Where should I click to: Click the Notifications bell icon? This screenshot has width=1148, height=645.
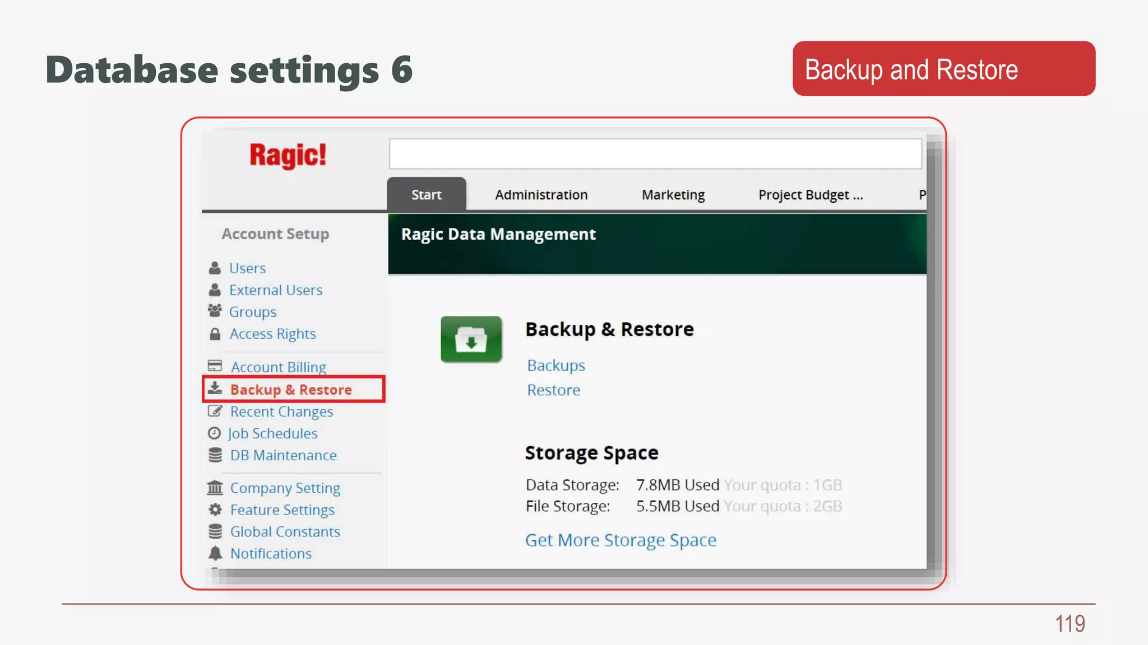pyautogui.click(x=215, y=553)
